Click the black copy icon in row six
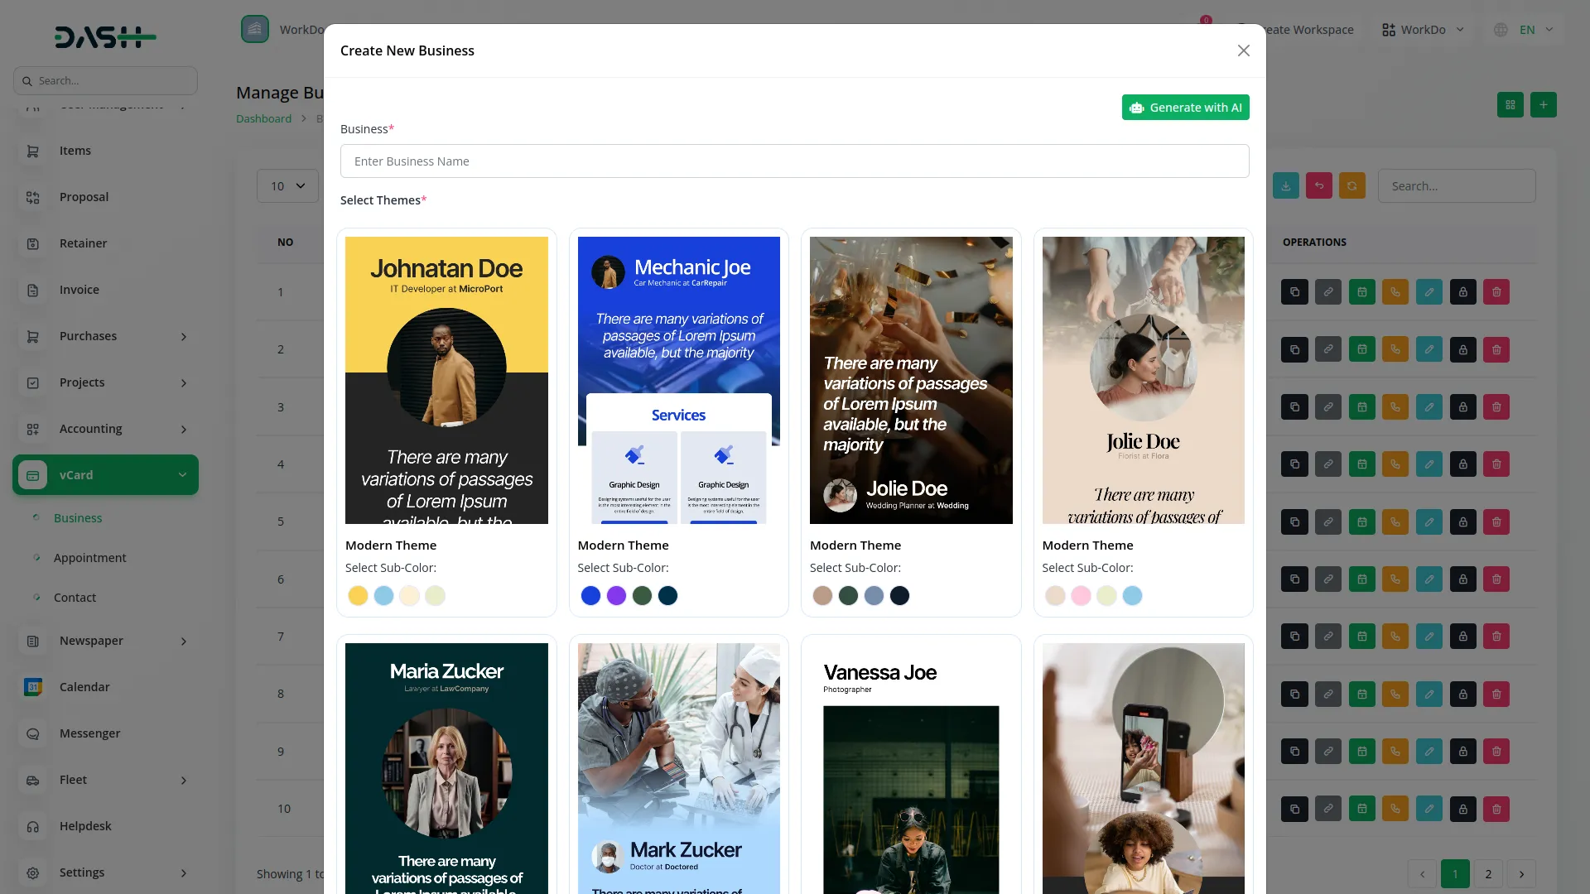 (1295, 579)
